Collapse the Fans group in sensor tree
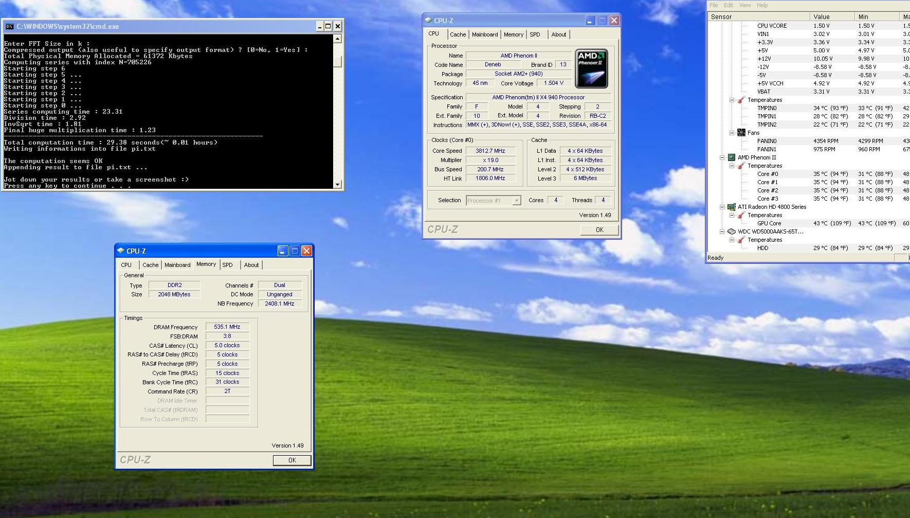 pos(732,133)
